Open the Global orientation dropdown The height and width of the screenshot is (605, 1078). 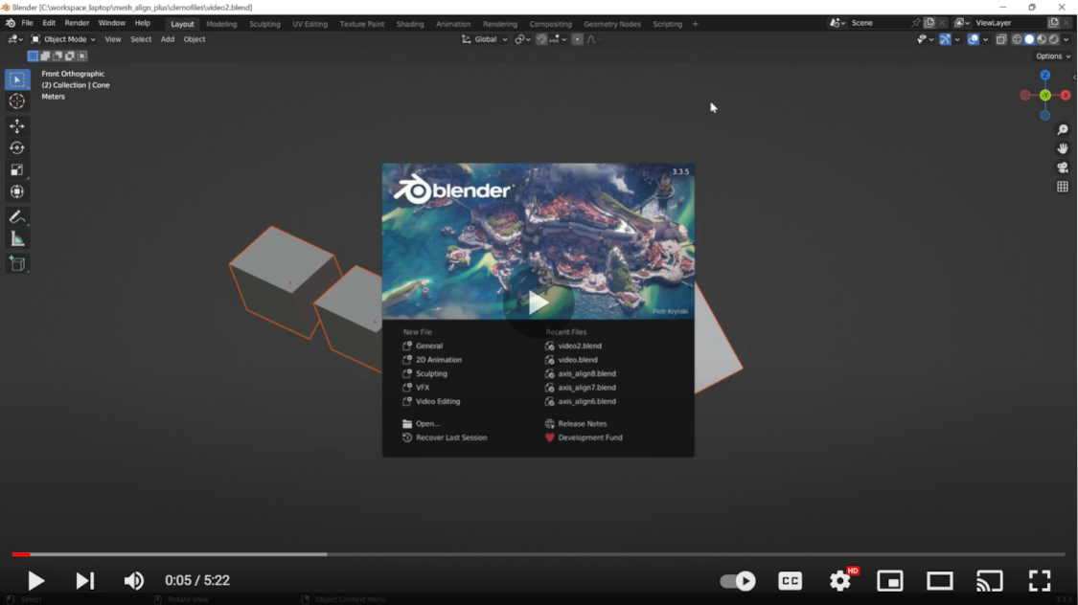[x=485, y=39]
